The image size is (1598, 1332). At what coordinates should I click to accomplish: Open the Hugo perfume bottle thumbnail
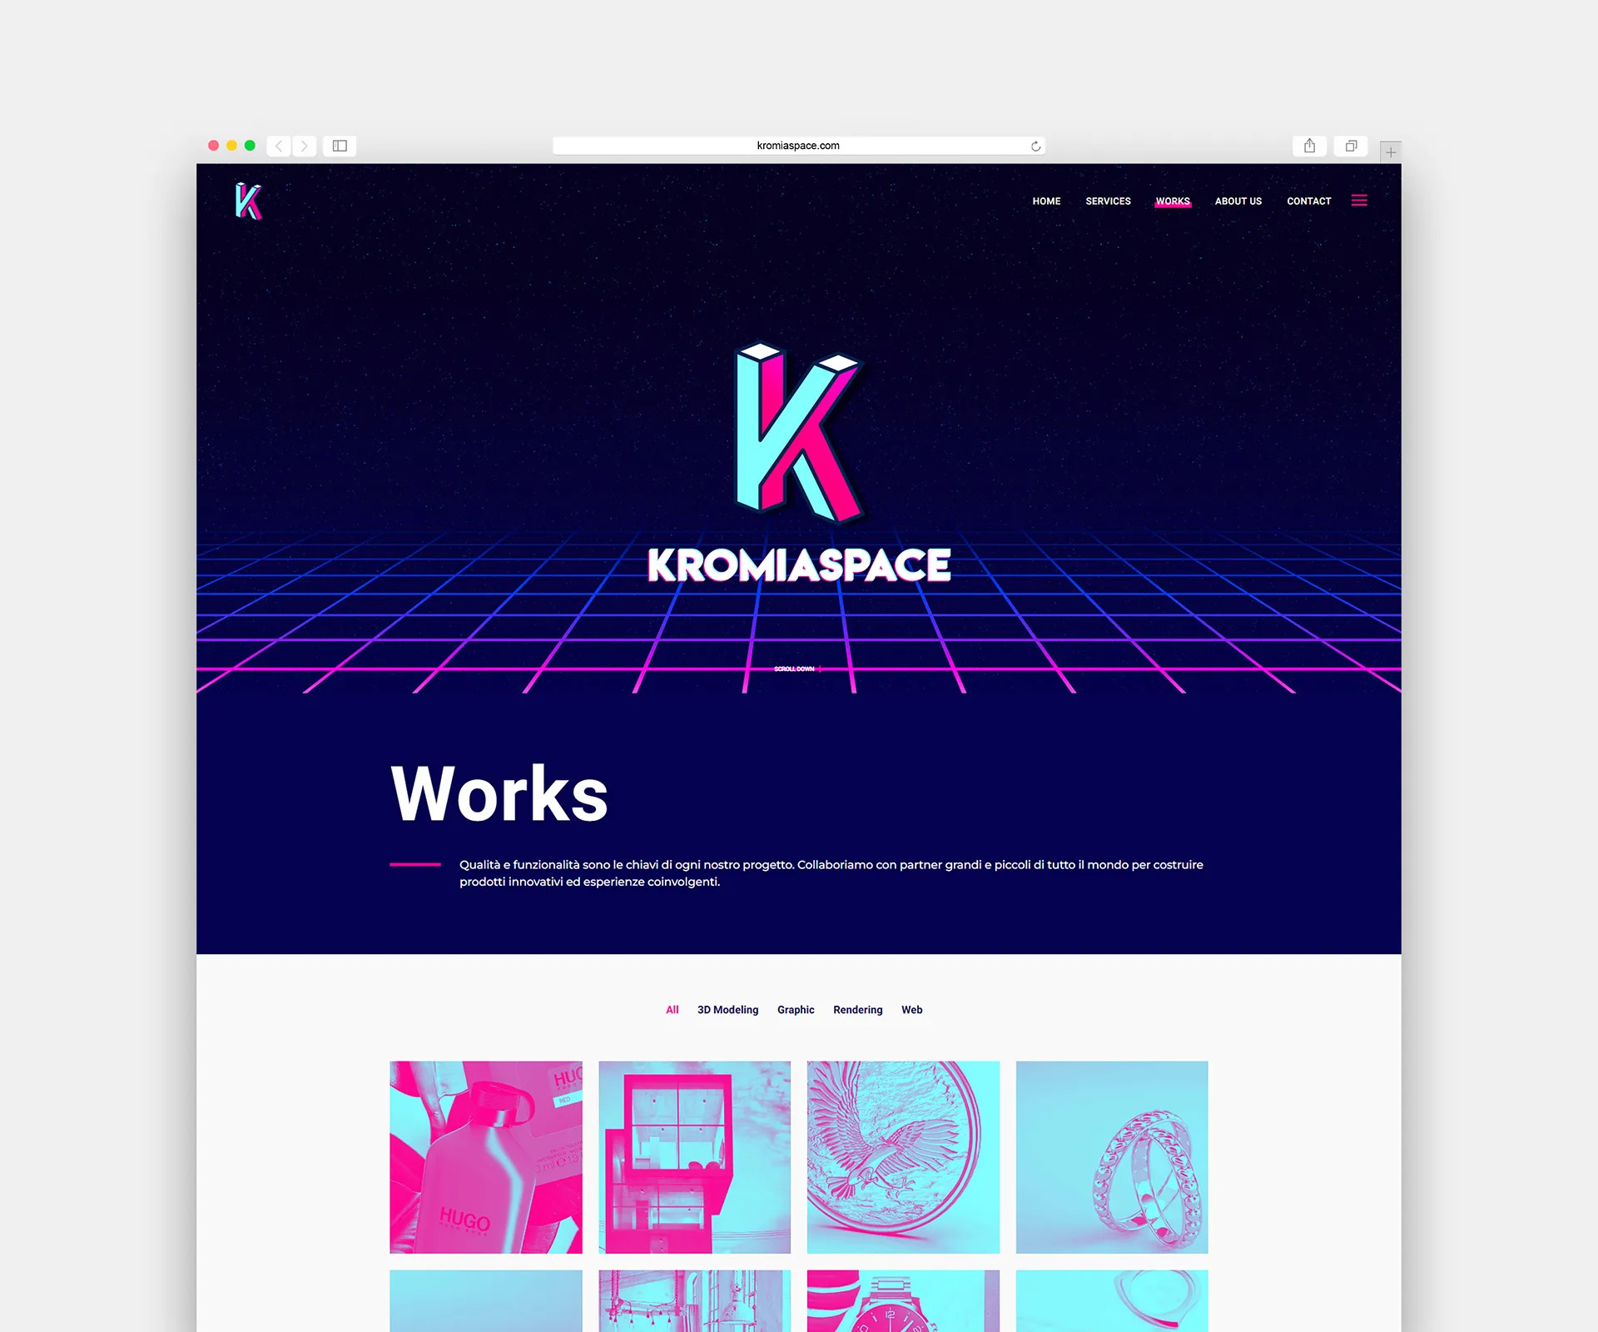click(486, 1156)
